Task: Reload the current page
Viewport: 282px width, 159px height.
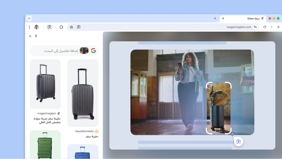Action: click(265, 27)
